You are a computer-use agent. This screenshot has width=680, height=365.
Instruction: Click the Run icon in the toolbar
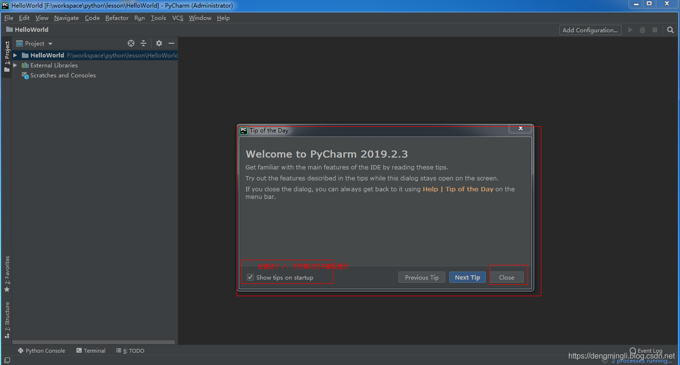tap(630, 30)
